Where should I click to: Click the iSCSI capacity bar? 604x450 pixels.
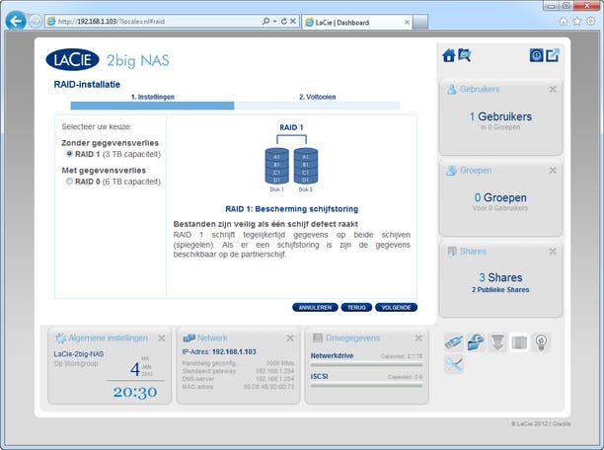[x=366, y=385]
